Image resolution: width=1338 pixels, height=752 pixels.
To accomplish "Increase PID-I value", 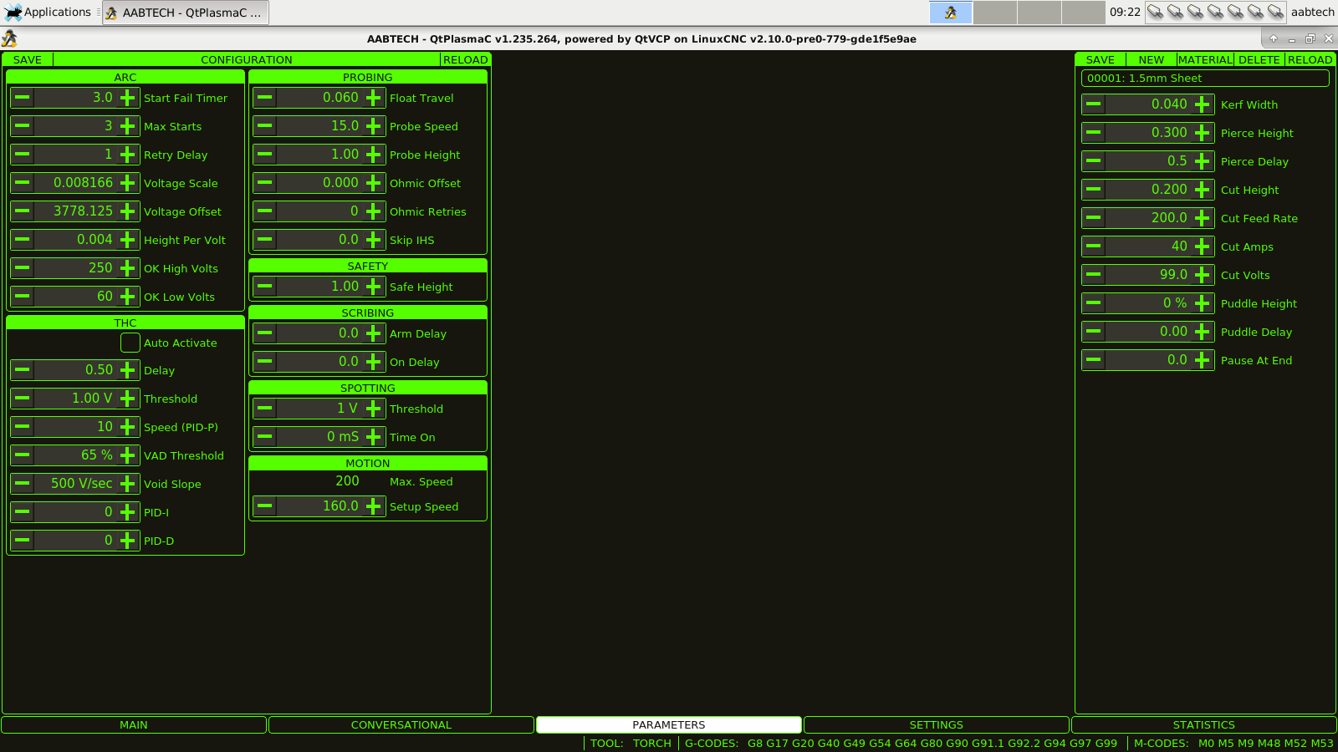I will click(x=128, y=512).
